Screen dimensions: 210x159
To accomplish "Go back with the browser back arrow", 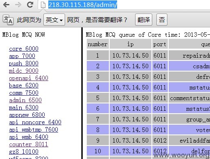I will point(6,5).
